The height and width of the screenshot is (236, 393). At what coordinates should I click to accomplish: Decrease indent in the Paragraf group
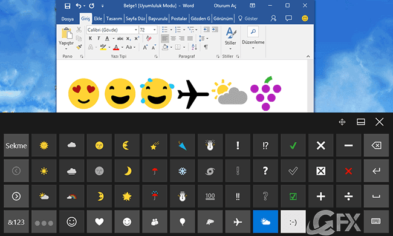tap(207, 30)
